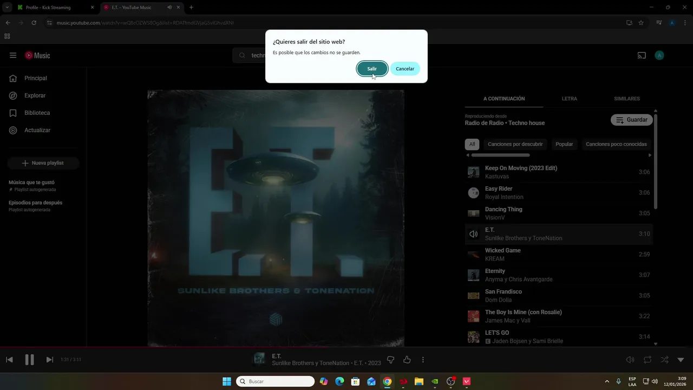Create a Nueva playlist
Viewport: 693px width, 390px height.
[x=43, y=163]
